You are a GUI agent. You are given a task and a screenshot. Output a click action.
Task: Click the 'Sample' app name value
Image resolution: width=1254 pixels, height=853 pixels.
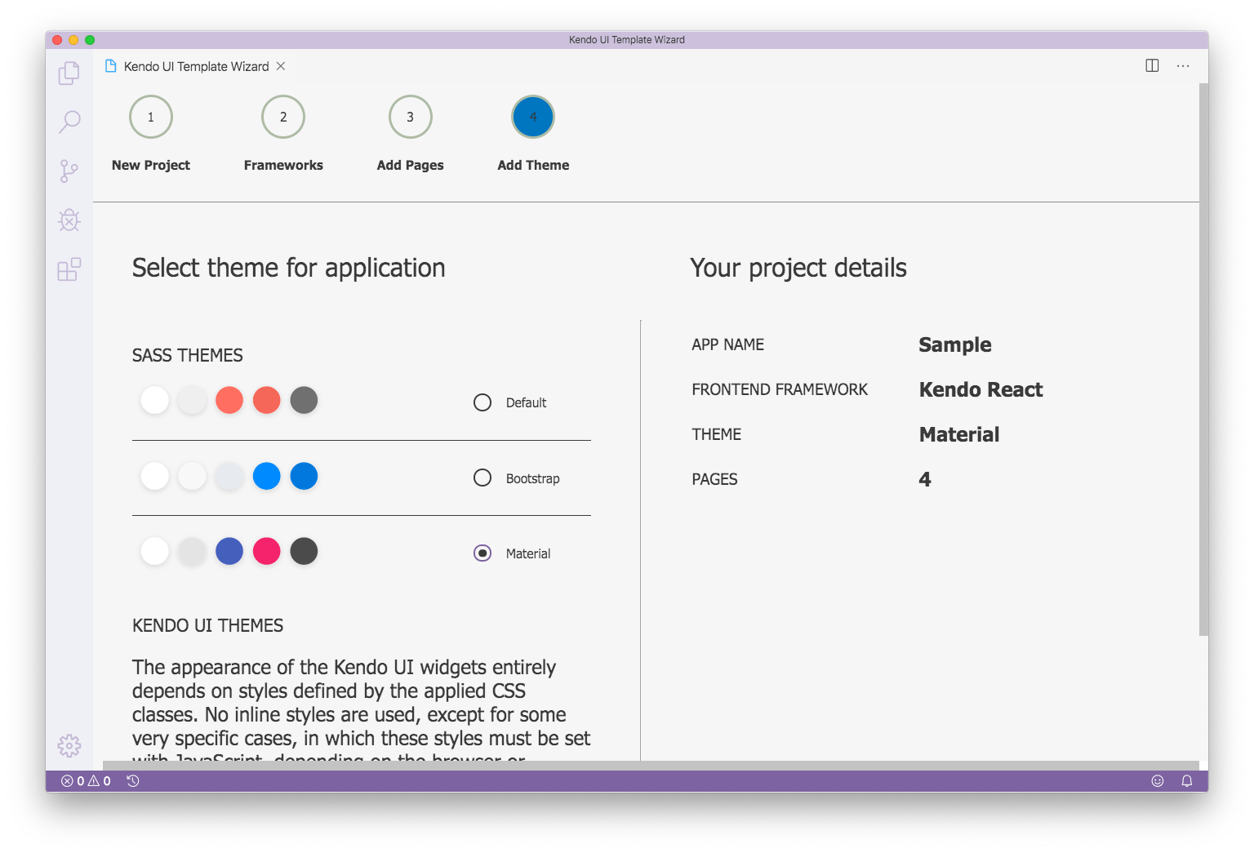pyautogui.click(x=955, y=344)
